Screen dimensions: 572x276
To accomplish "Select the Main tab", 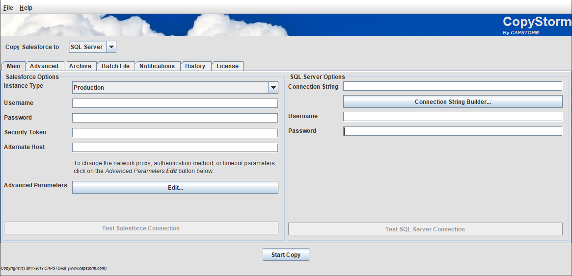I will 13,66.
